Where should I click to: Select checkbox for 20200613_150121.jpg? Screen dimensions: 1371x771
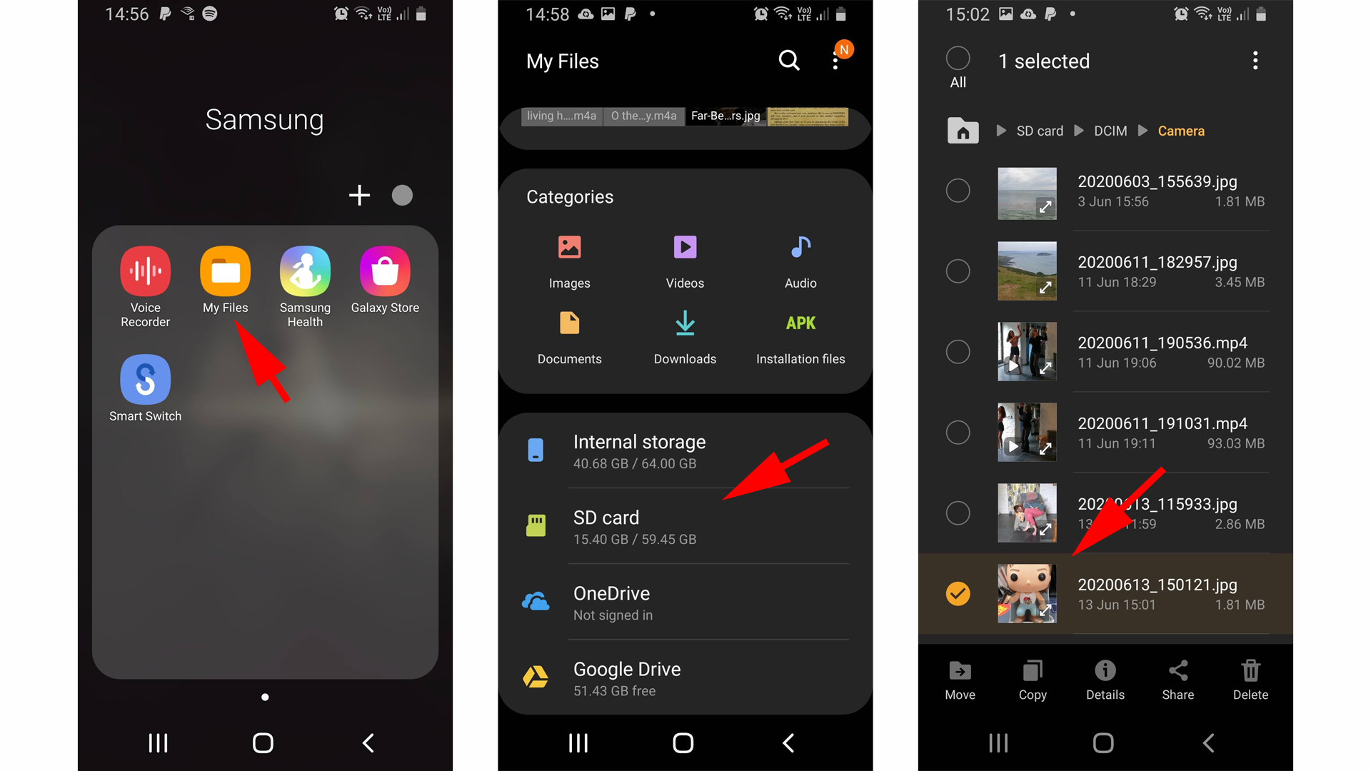tap(958, 593)
